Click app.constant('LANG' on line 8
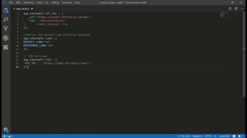This screenshot has width=247, height=138. pyautogui.click(x=39, y=38)
